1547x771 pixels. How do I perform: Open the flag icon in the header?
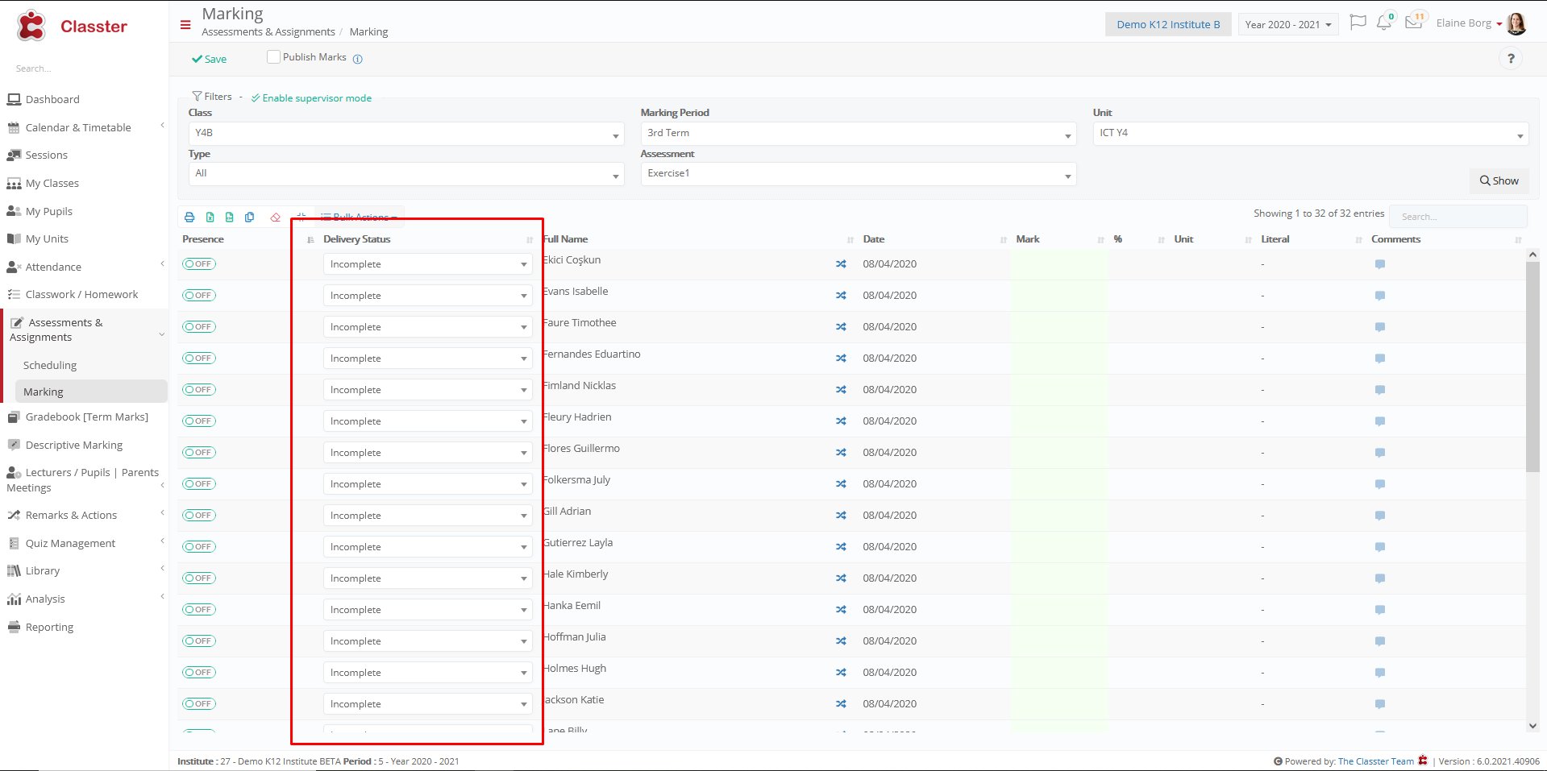click(1358, 23)
